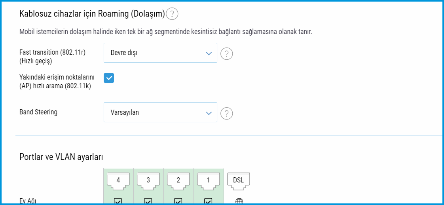Open the Fast transition 'Devre dışı' dropdown
This screenshot has height=205, width=444.
(x=160, y=53)
